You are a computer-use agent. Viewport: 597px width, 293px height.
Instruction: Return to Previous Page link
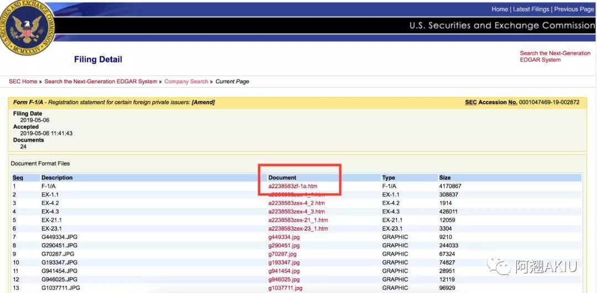574,9
